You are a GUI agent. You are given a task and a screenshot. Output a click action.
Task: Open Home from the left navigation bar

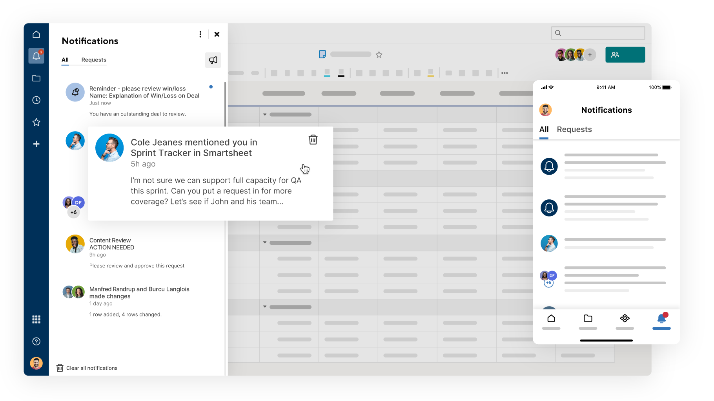(36, 34)
